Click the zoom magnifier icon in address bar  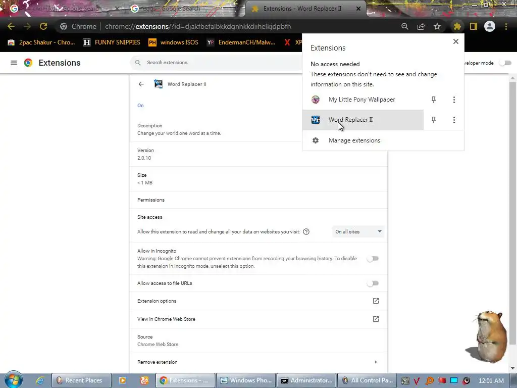click(404, 26)
